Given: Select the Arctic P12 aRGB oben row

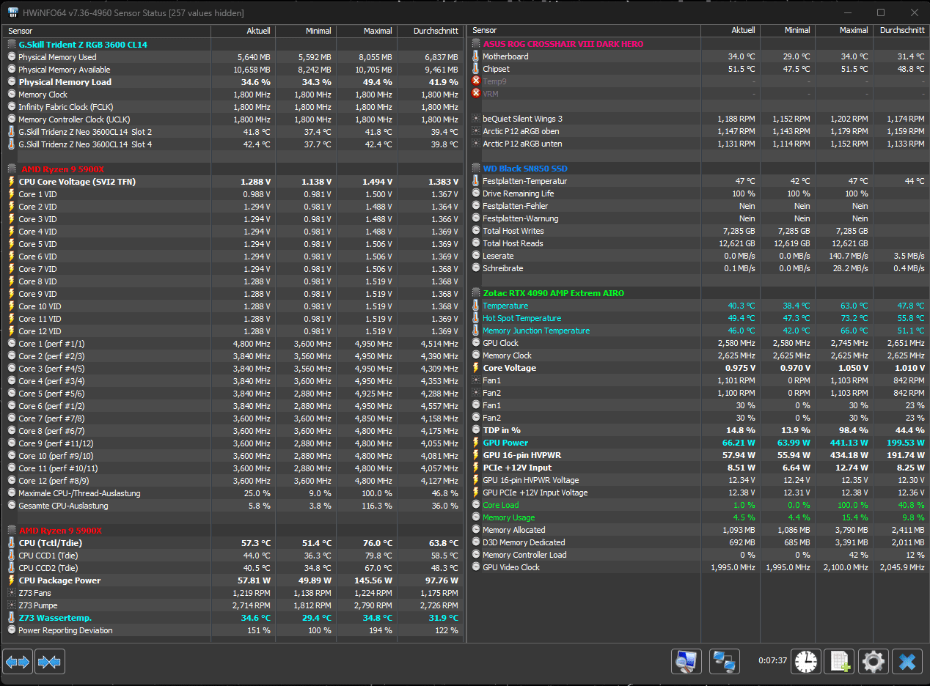Looking at the screenshot, I should coord(698,131).
